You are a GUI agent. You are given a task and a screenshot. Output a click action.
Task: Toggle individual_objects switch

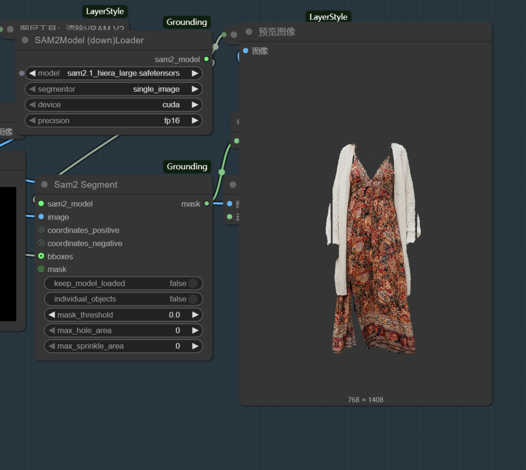tap(193, 299)
